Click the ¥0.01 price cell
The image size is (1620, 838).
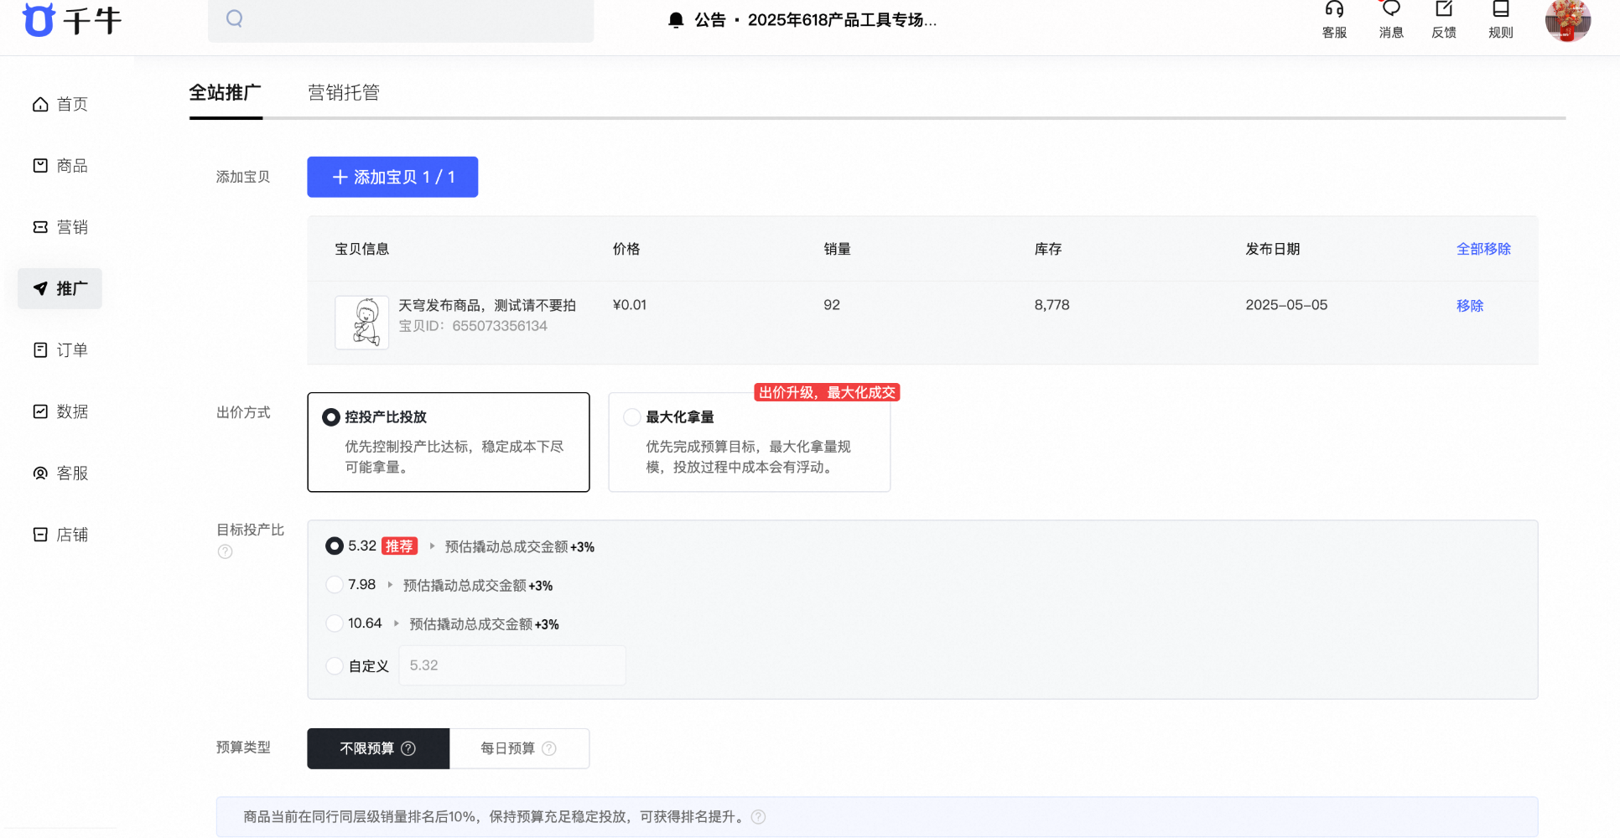[x=630, y=305]
